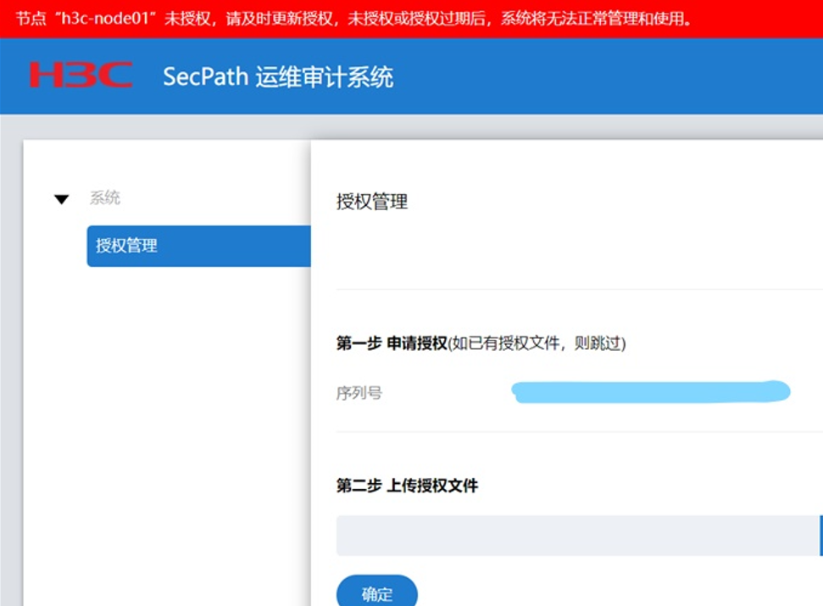Viewport: 823px width, 606px height.
Task: Select 系统 in the sidebar
Action: click(x=105, y=197)
